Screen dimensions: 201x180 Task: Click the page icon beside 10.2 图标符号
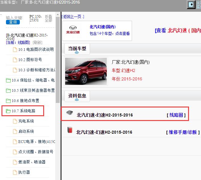(x=15, y=60)
